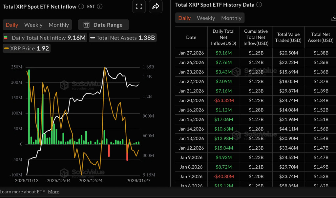Click the More link at bottom
336x198 pixels.
point(53,192)
